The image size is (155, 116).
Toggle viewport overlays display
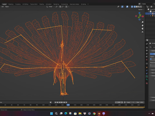(127, 7)
